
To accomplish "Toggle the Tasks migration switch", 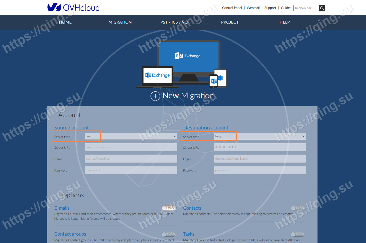I will [x=298, y=234].
